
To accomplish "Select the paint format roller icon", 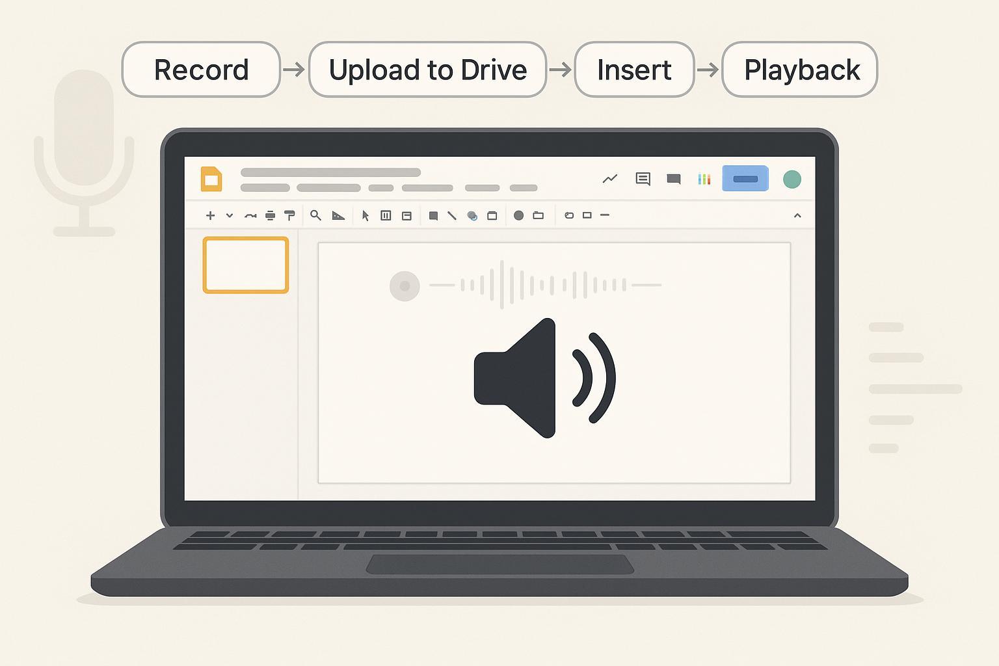I will click(x=290, y=215).
